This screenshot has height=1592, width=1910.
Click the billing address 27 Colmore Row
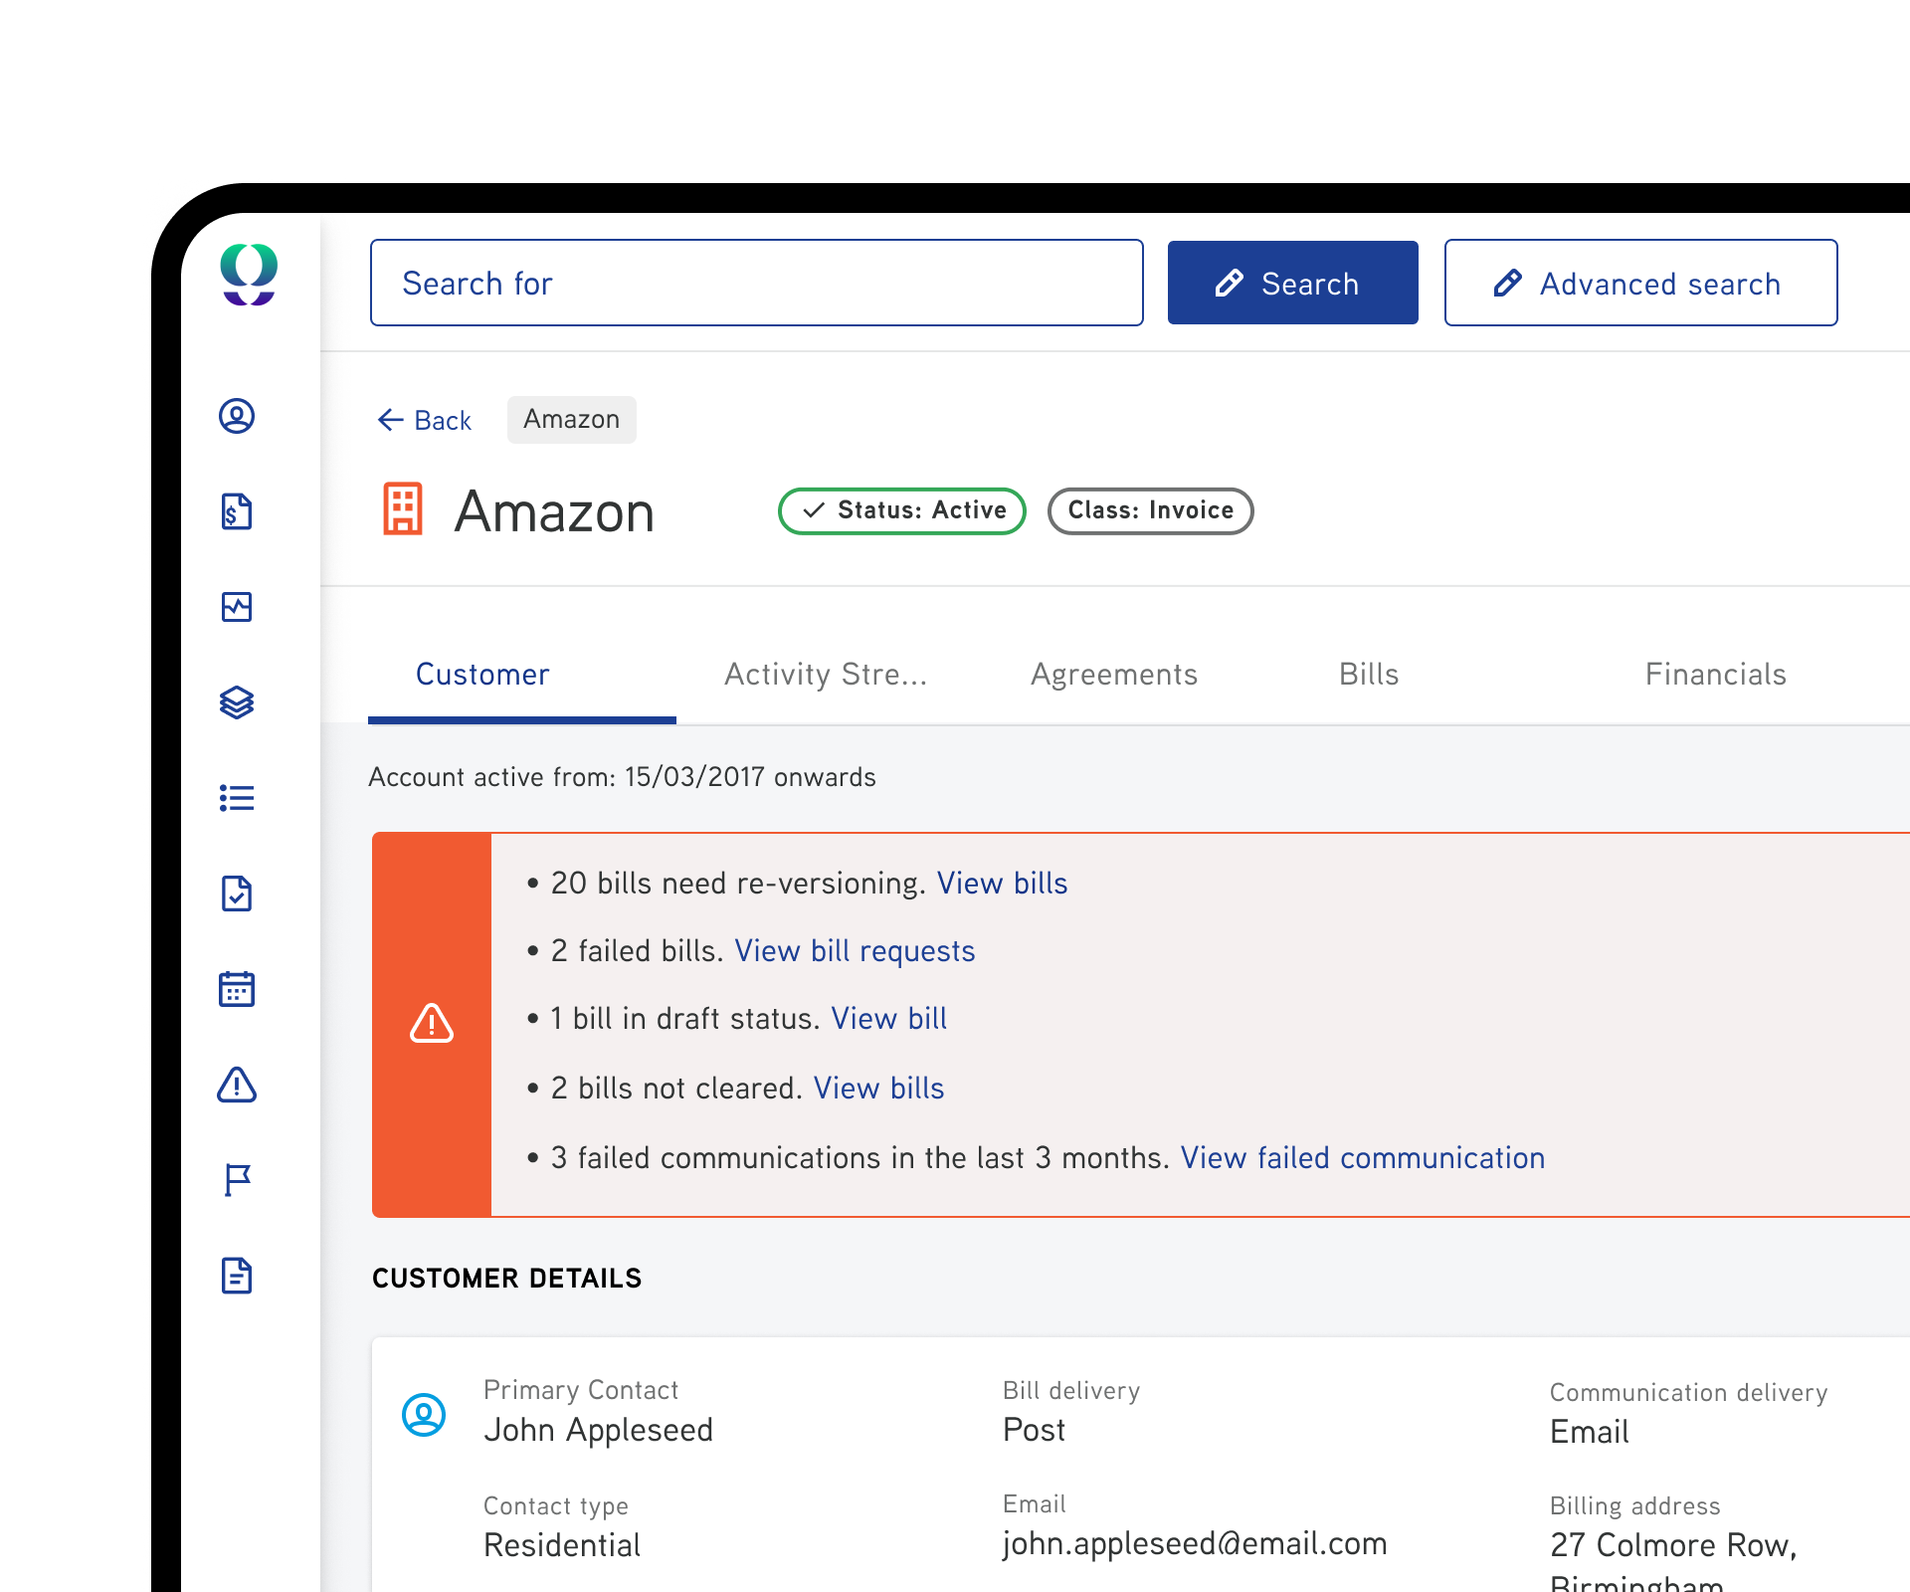(1673, 1545)
